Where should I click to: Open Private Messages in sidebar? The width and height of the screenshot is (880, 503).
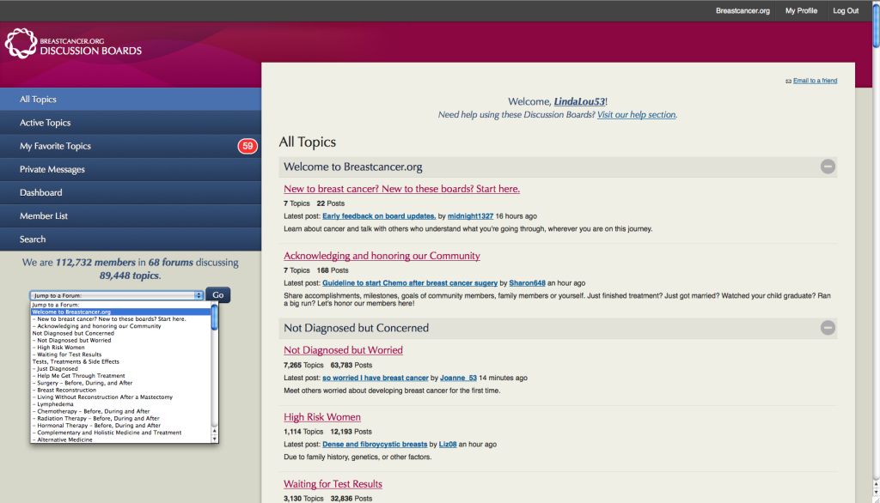point(131,169)
